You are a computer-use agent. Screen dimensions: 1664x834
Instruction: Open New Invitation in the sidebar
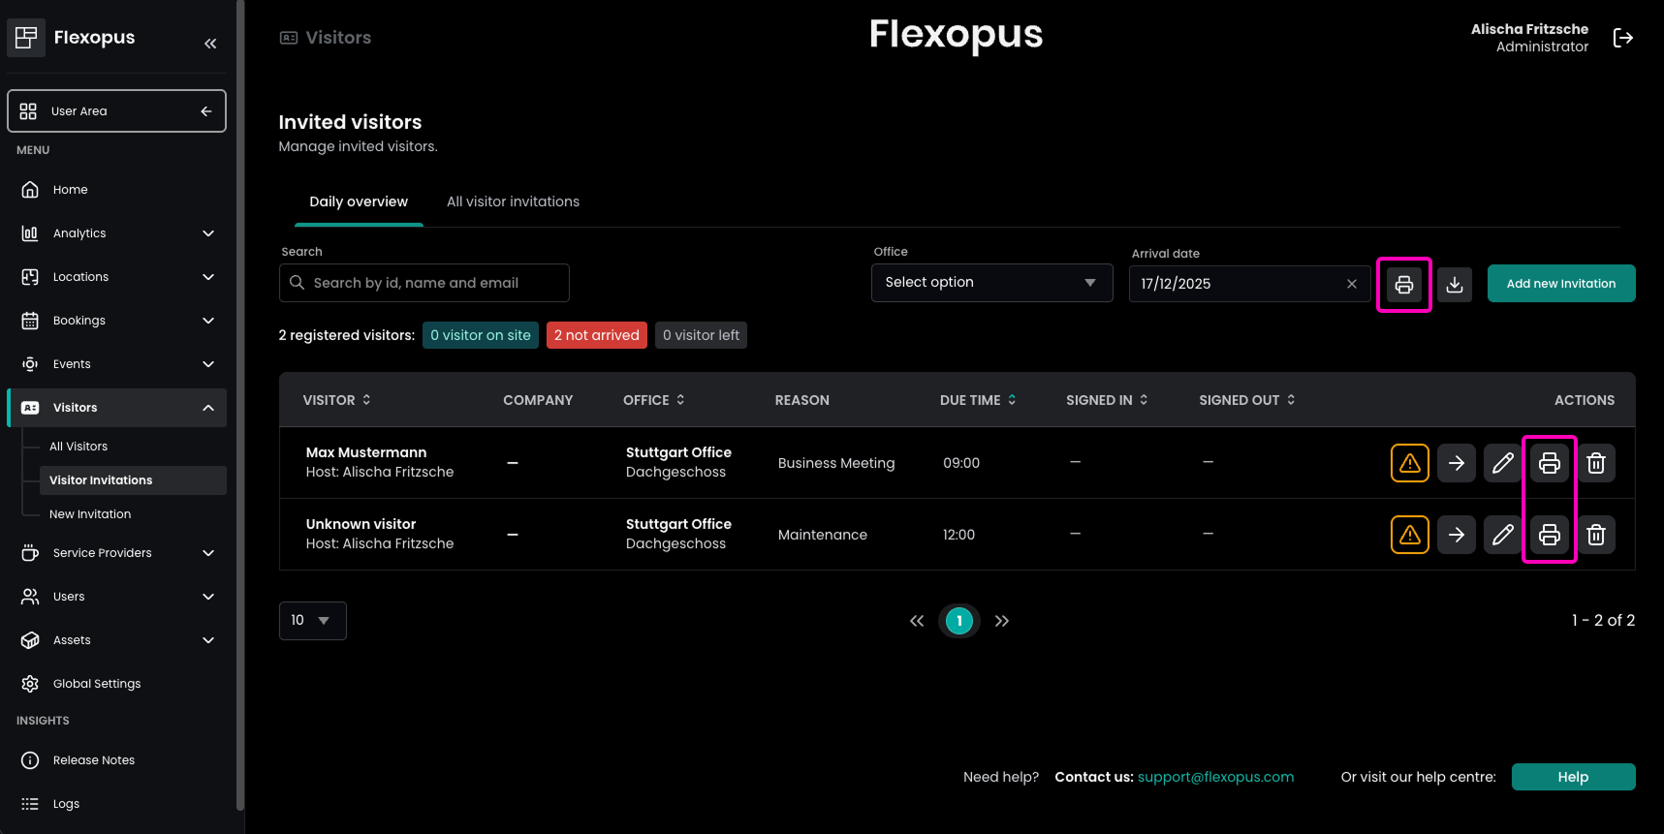click(x=90, y=514)
